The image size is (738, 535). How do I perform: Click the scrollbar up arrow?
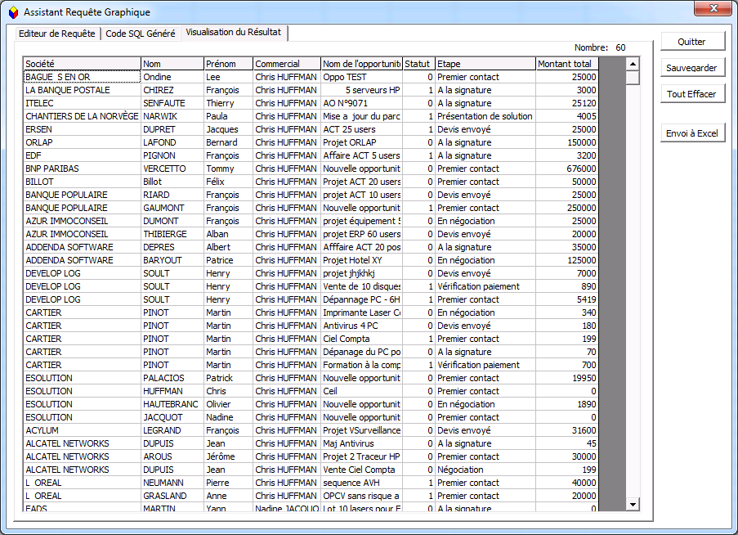[x=633, y=64]
